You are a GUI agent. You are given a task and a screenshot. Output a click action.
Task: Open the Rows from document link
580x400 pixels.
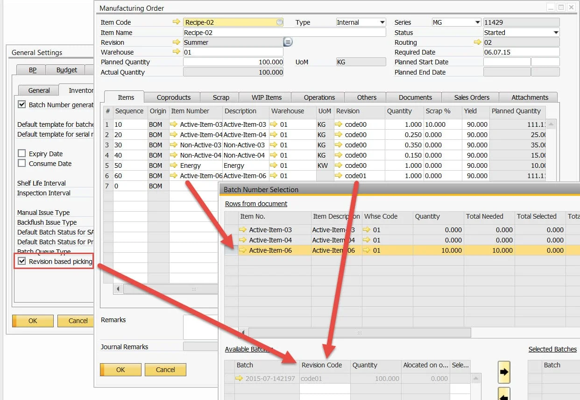tap(256, 204)
